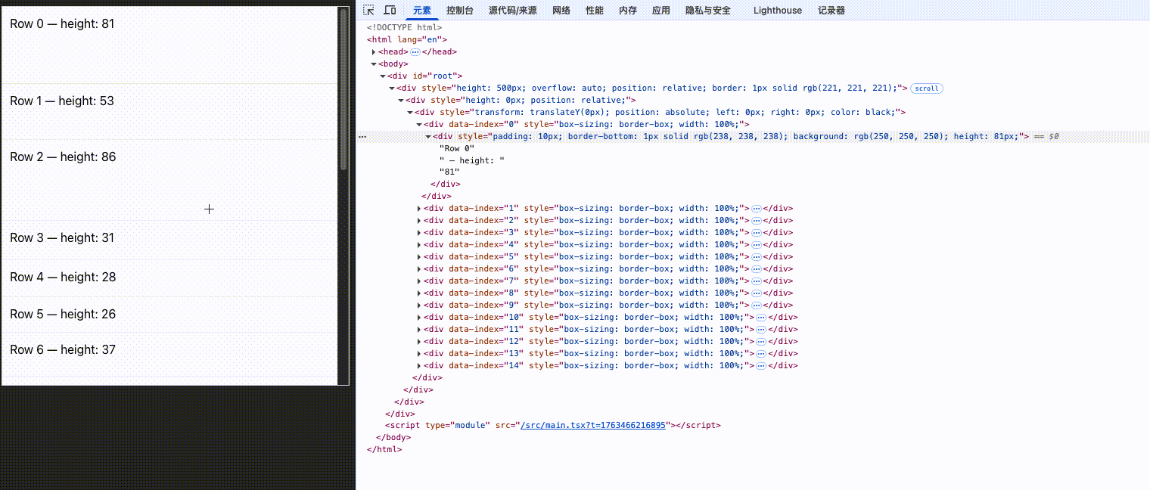Click the list's vertical scrollbar thumb
Image resolution: width=1150 pixels, height=490 pixels.
[343, 88]
